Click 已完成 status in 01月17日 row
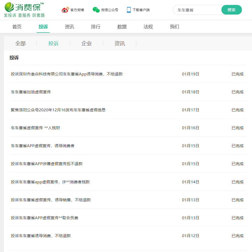This screenshot has width=252, height=252. click(237, 110)
